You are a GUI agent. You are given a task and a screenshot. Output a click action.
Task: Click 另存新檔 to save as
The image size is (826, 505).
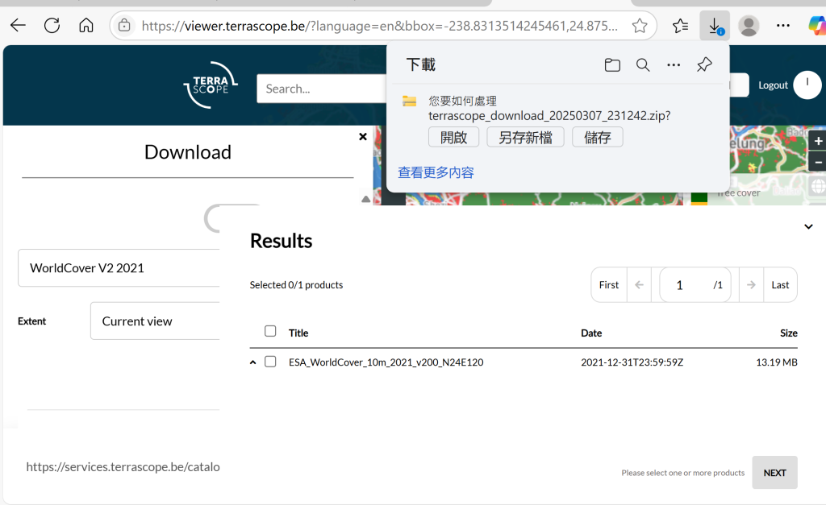click(x=525, y=137)
